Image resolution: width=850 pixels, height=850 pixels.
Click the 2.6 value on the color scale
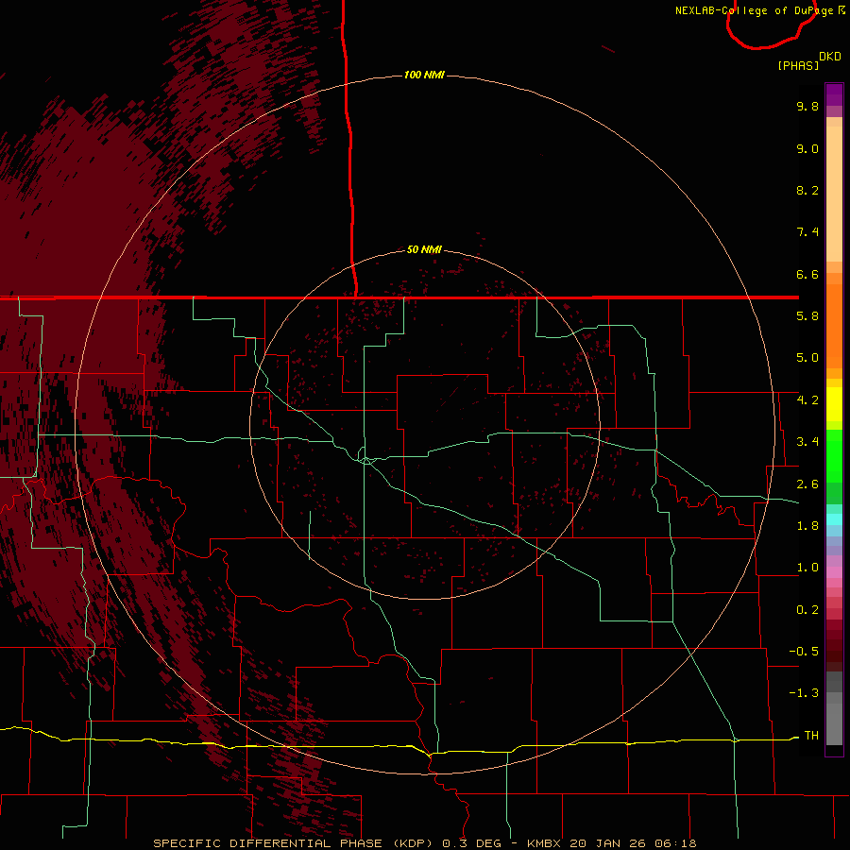coord(807,484)
